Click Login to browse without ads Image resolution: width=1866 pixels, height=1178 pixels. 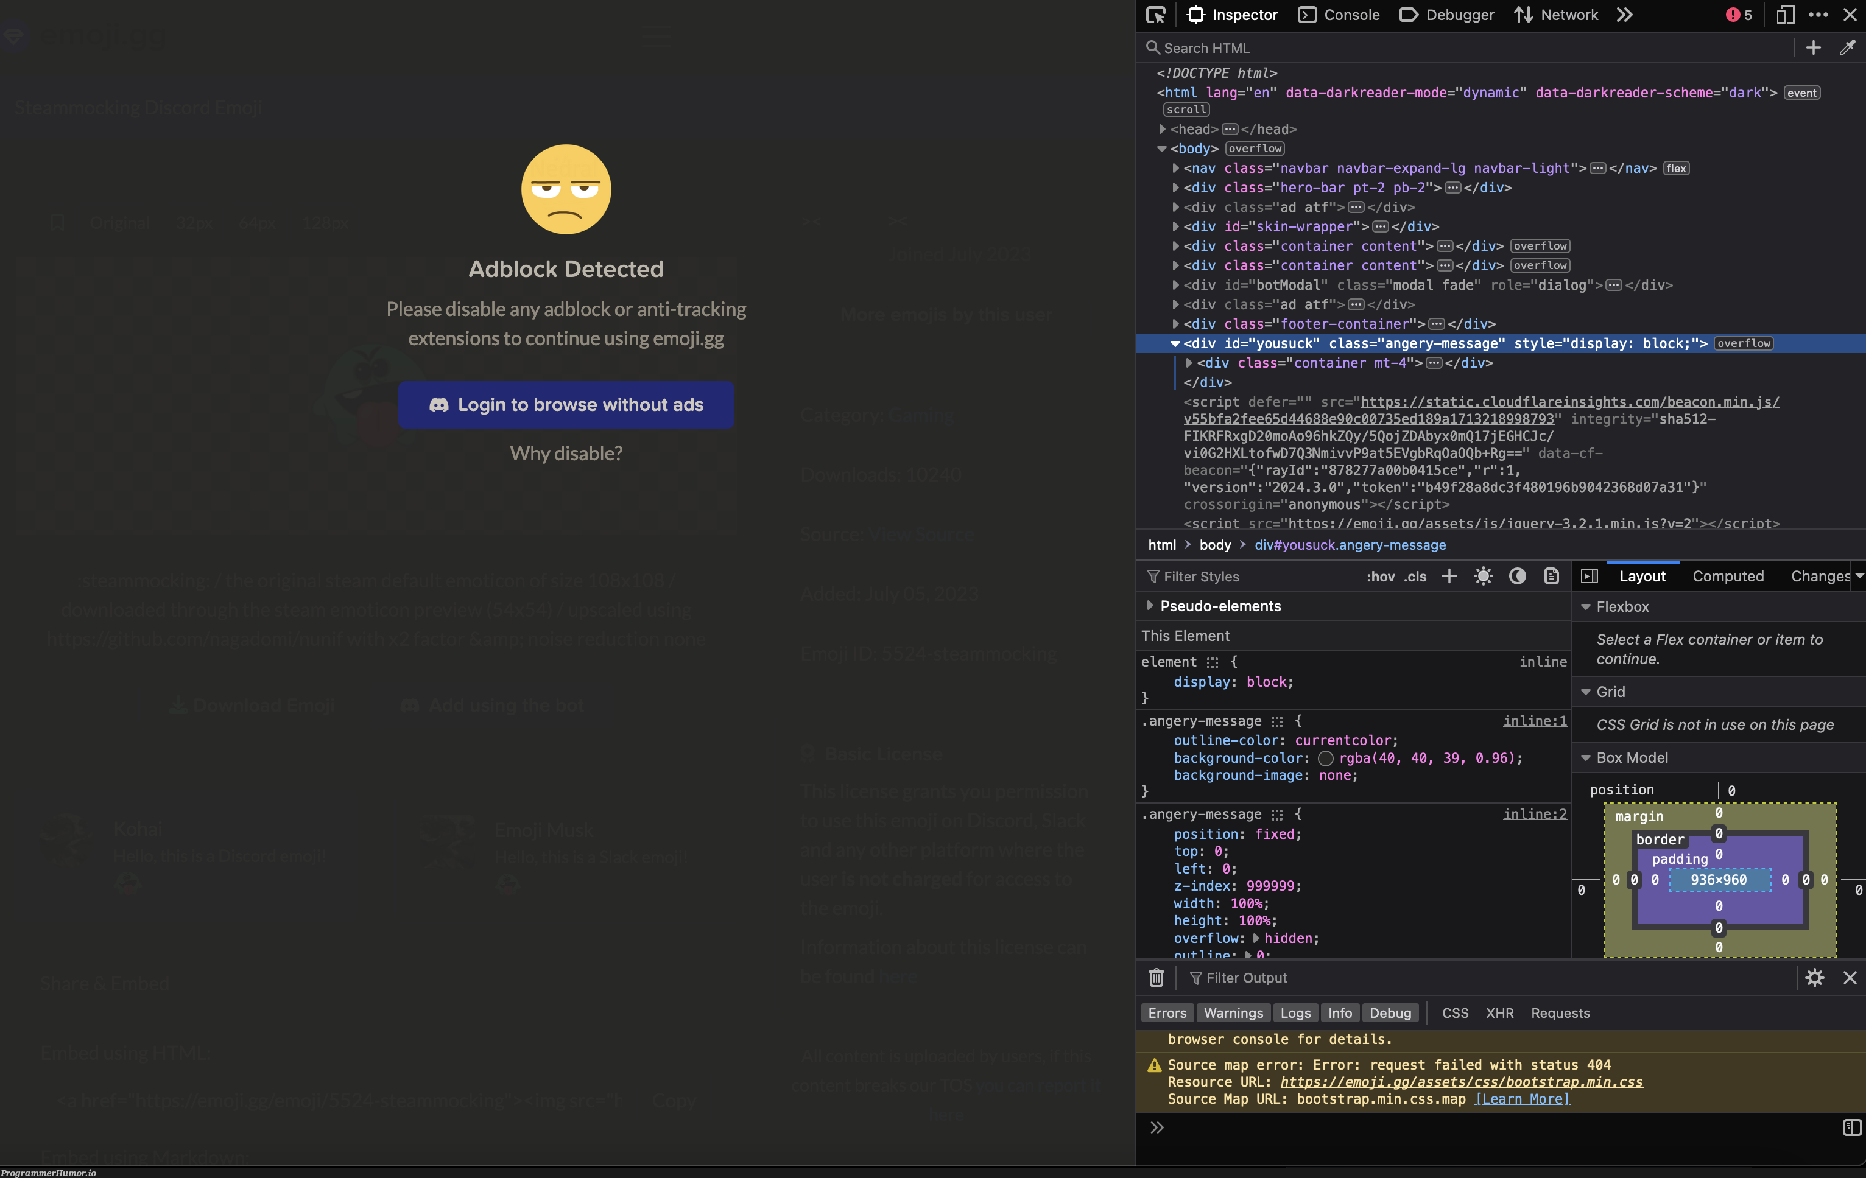(x=566, y=405)
